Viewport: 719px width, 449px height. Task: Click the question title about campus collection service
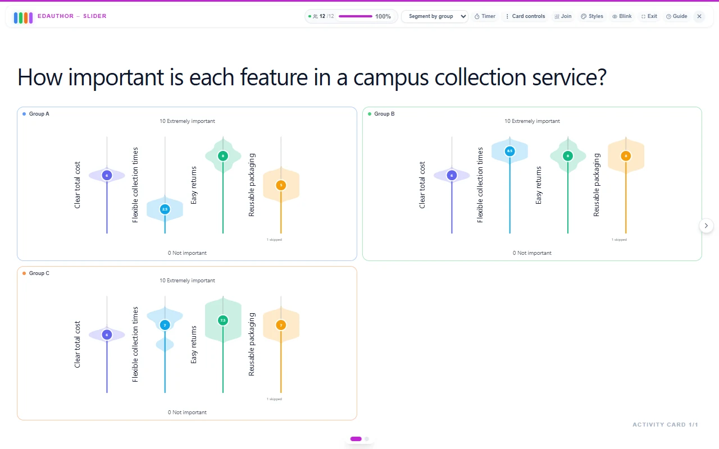312,77
